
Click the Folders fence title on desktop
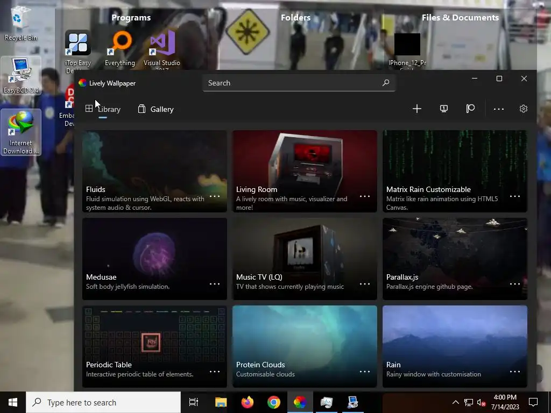[x=295, y=18]
